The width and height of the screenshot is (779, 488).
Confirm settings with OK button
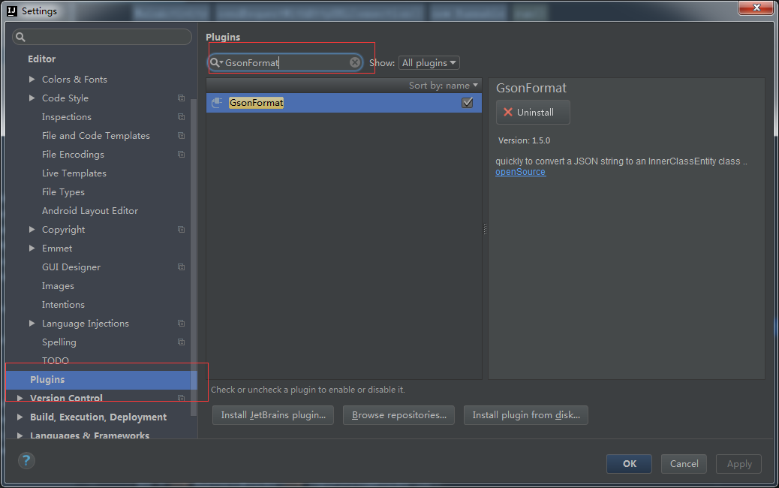pos(629,464)
